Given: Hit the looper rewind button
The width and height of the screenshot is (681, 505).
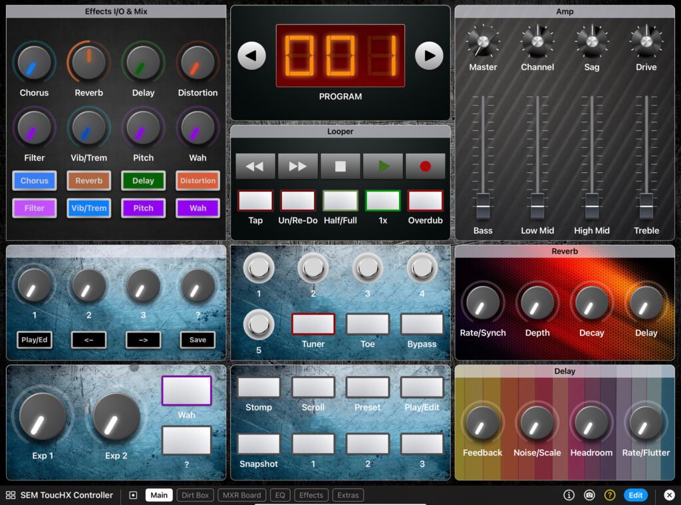Looking at the screenshot, I should tap(255, 166).
